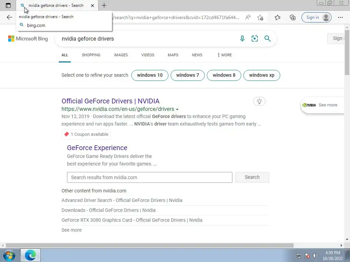
Task: Click the magnifier search icon in Bing box
Action: [x=267, y=39]
